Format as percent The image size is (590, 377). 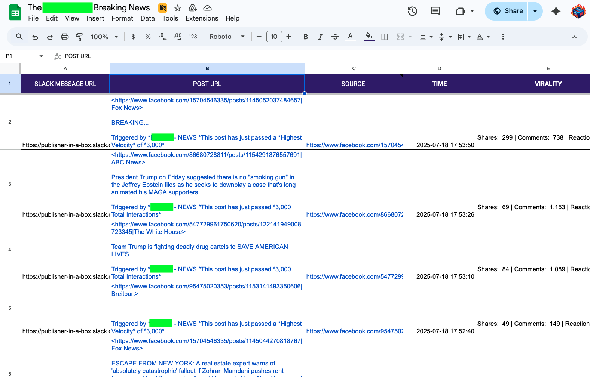[148, 37]
